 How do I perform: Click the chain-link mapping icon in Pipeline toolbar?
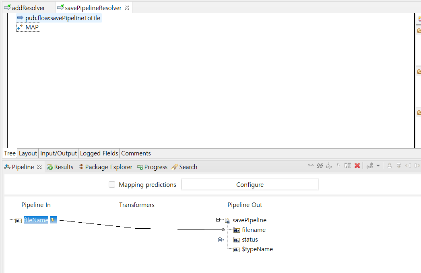tap(320, 165)
